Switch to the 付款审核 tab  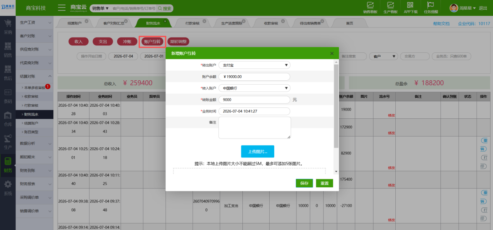click(192, 23)
